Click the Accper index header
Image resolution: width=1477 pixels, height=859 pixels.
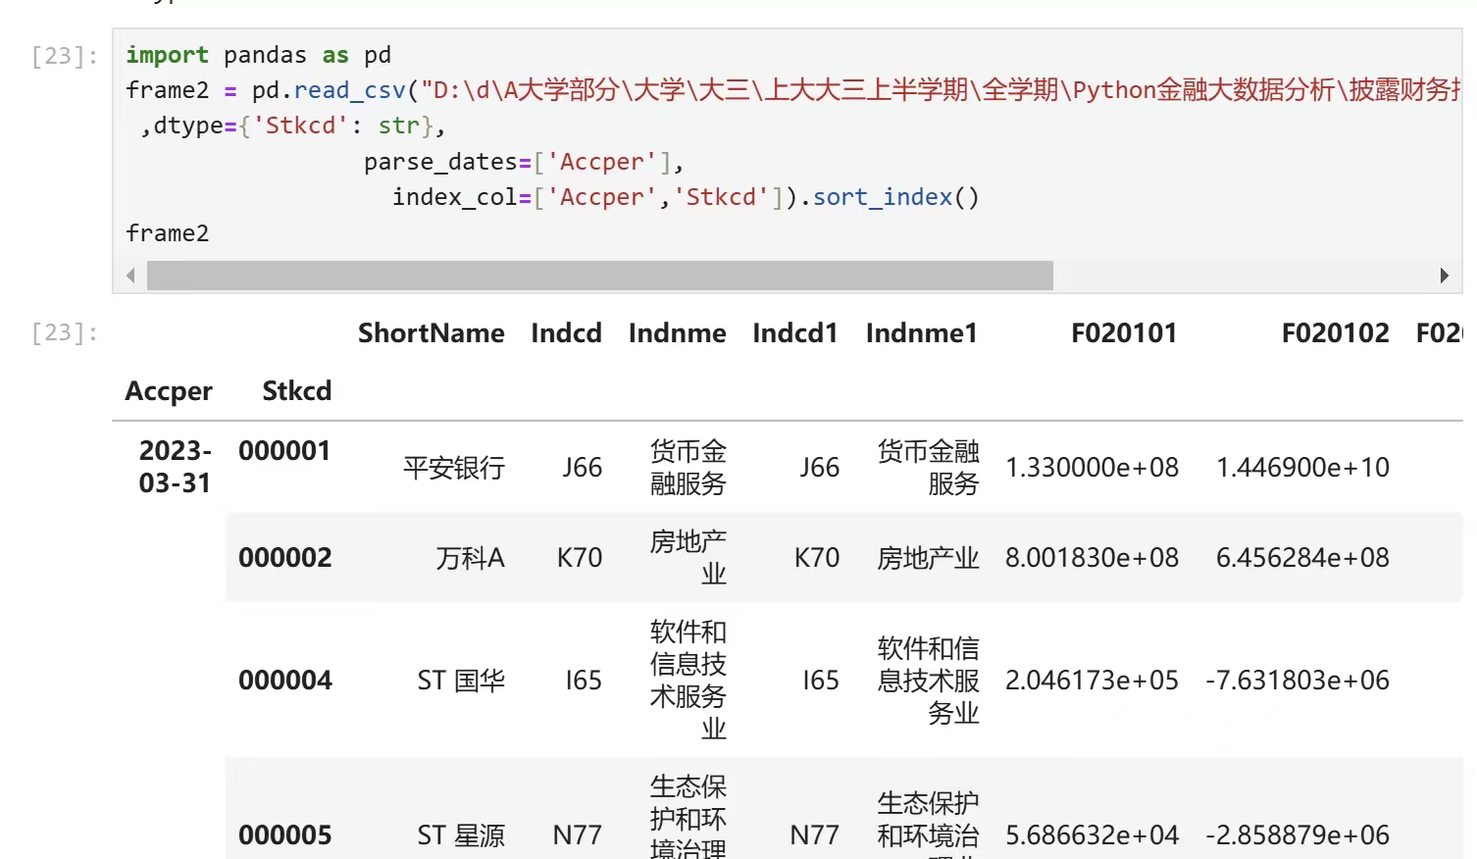(169, 391)
